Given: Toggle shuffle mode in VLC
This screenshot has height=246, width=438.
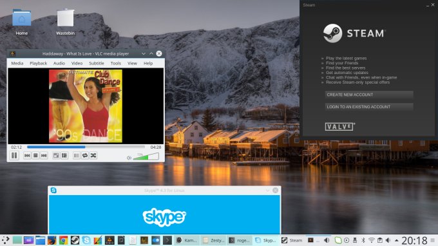Looking at the screenshot, I should coord(93,156).
